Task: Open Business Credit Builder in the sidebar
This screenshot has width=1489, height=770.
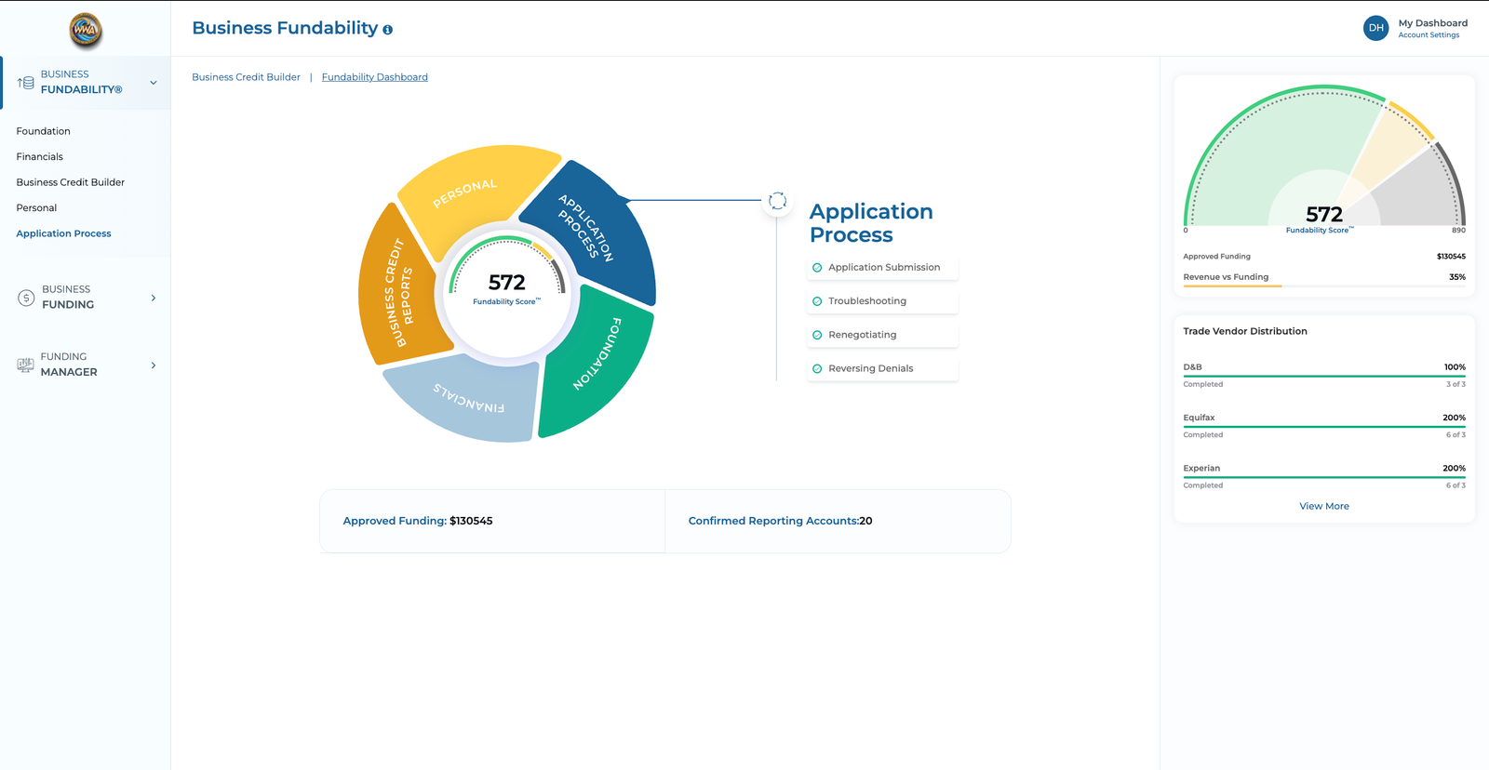Action: coord(70,182)
